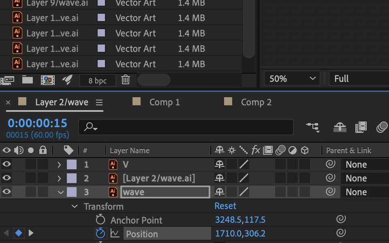Switch to the Comp 1 tab
The width and height of the screenshot is (389, 243).
click(164, 102)
